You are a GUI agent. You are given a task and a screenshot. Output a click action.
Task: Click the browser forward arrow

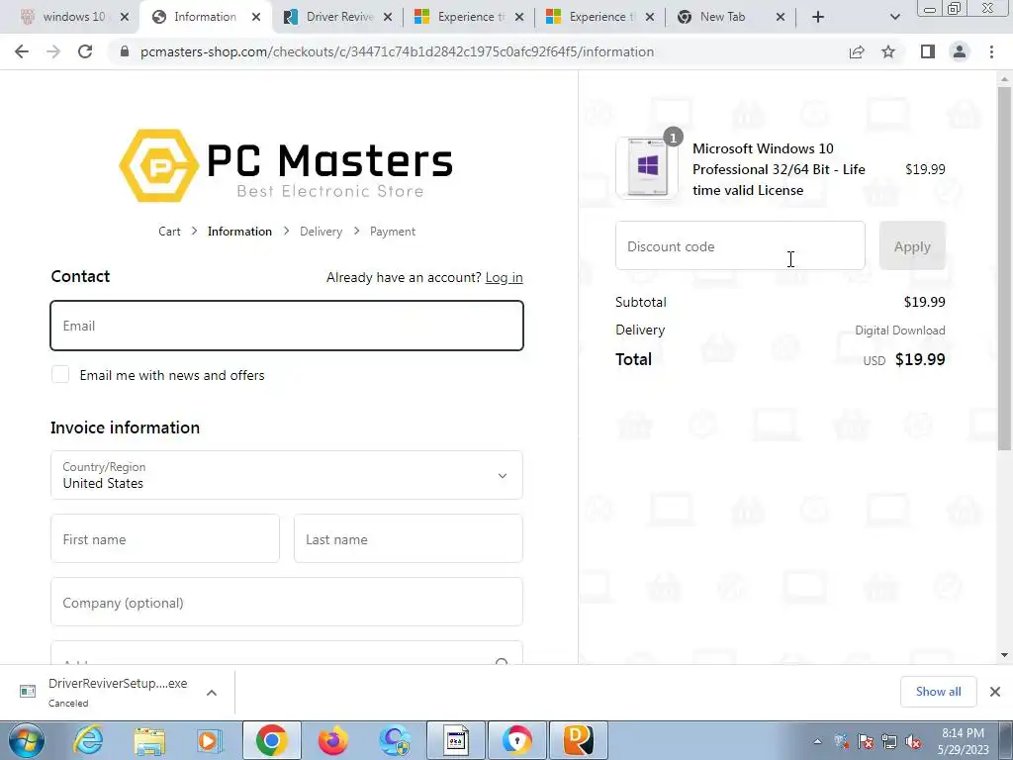coord(53,51)
